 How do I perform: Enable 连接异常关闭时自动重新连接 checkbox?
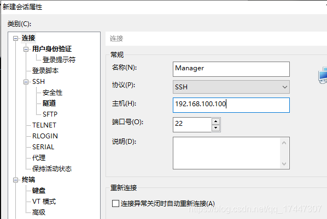coord(115,203)
